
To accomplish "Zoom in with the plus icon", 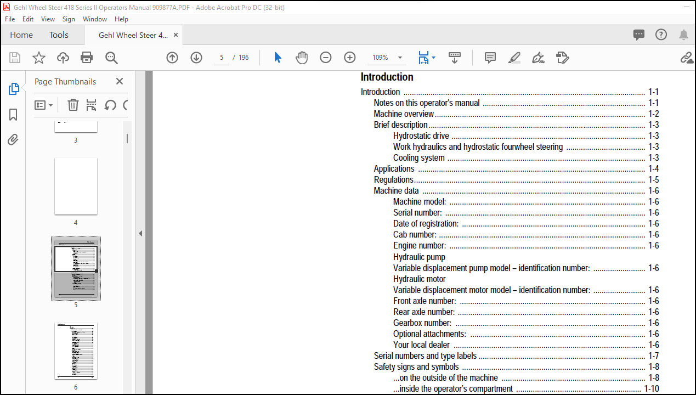I will (x=350, y=58).
